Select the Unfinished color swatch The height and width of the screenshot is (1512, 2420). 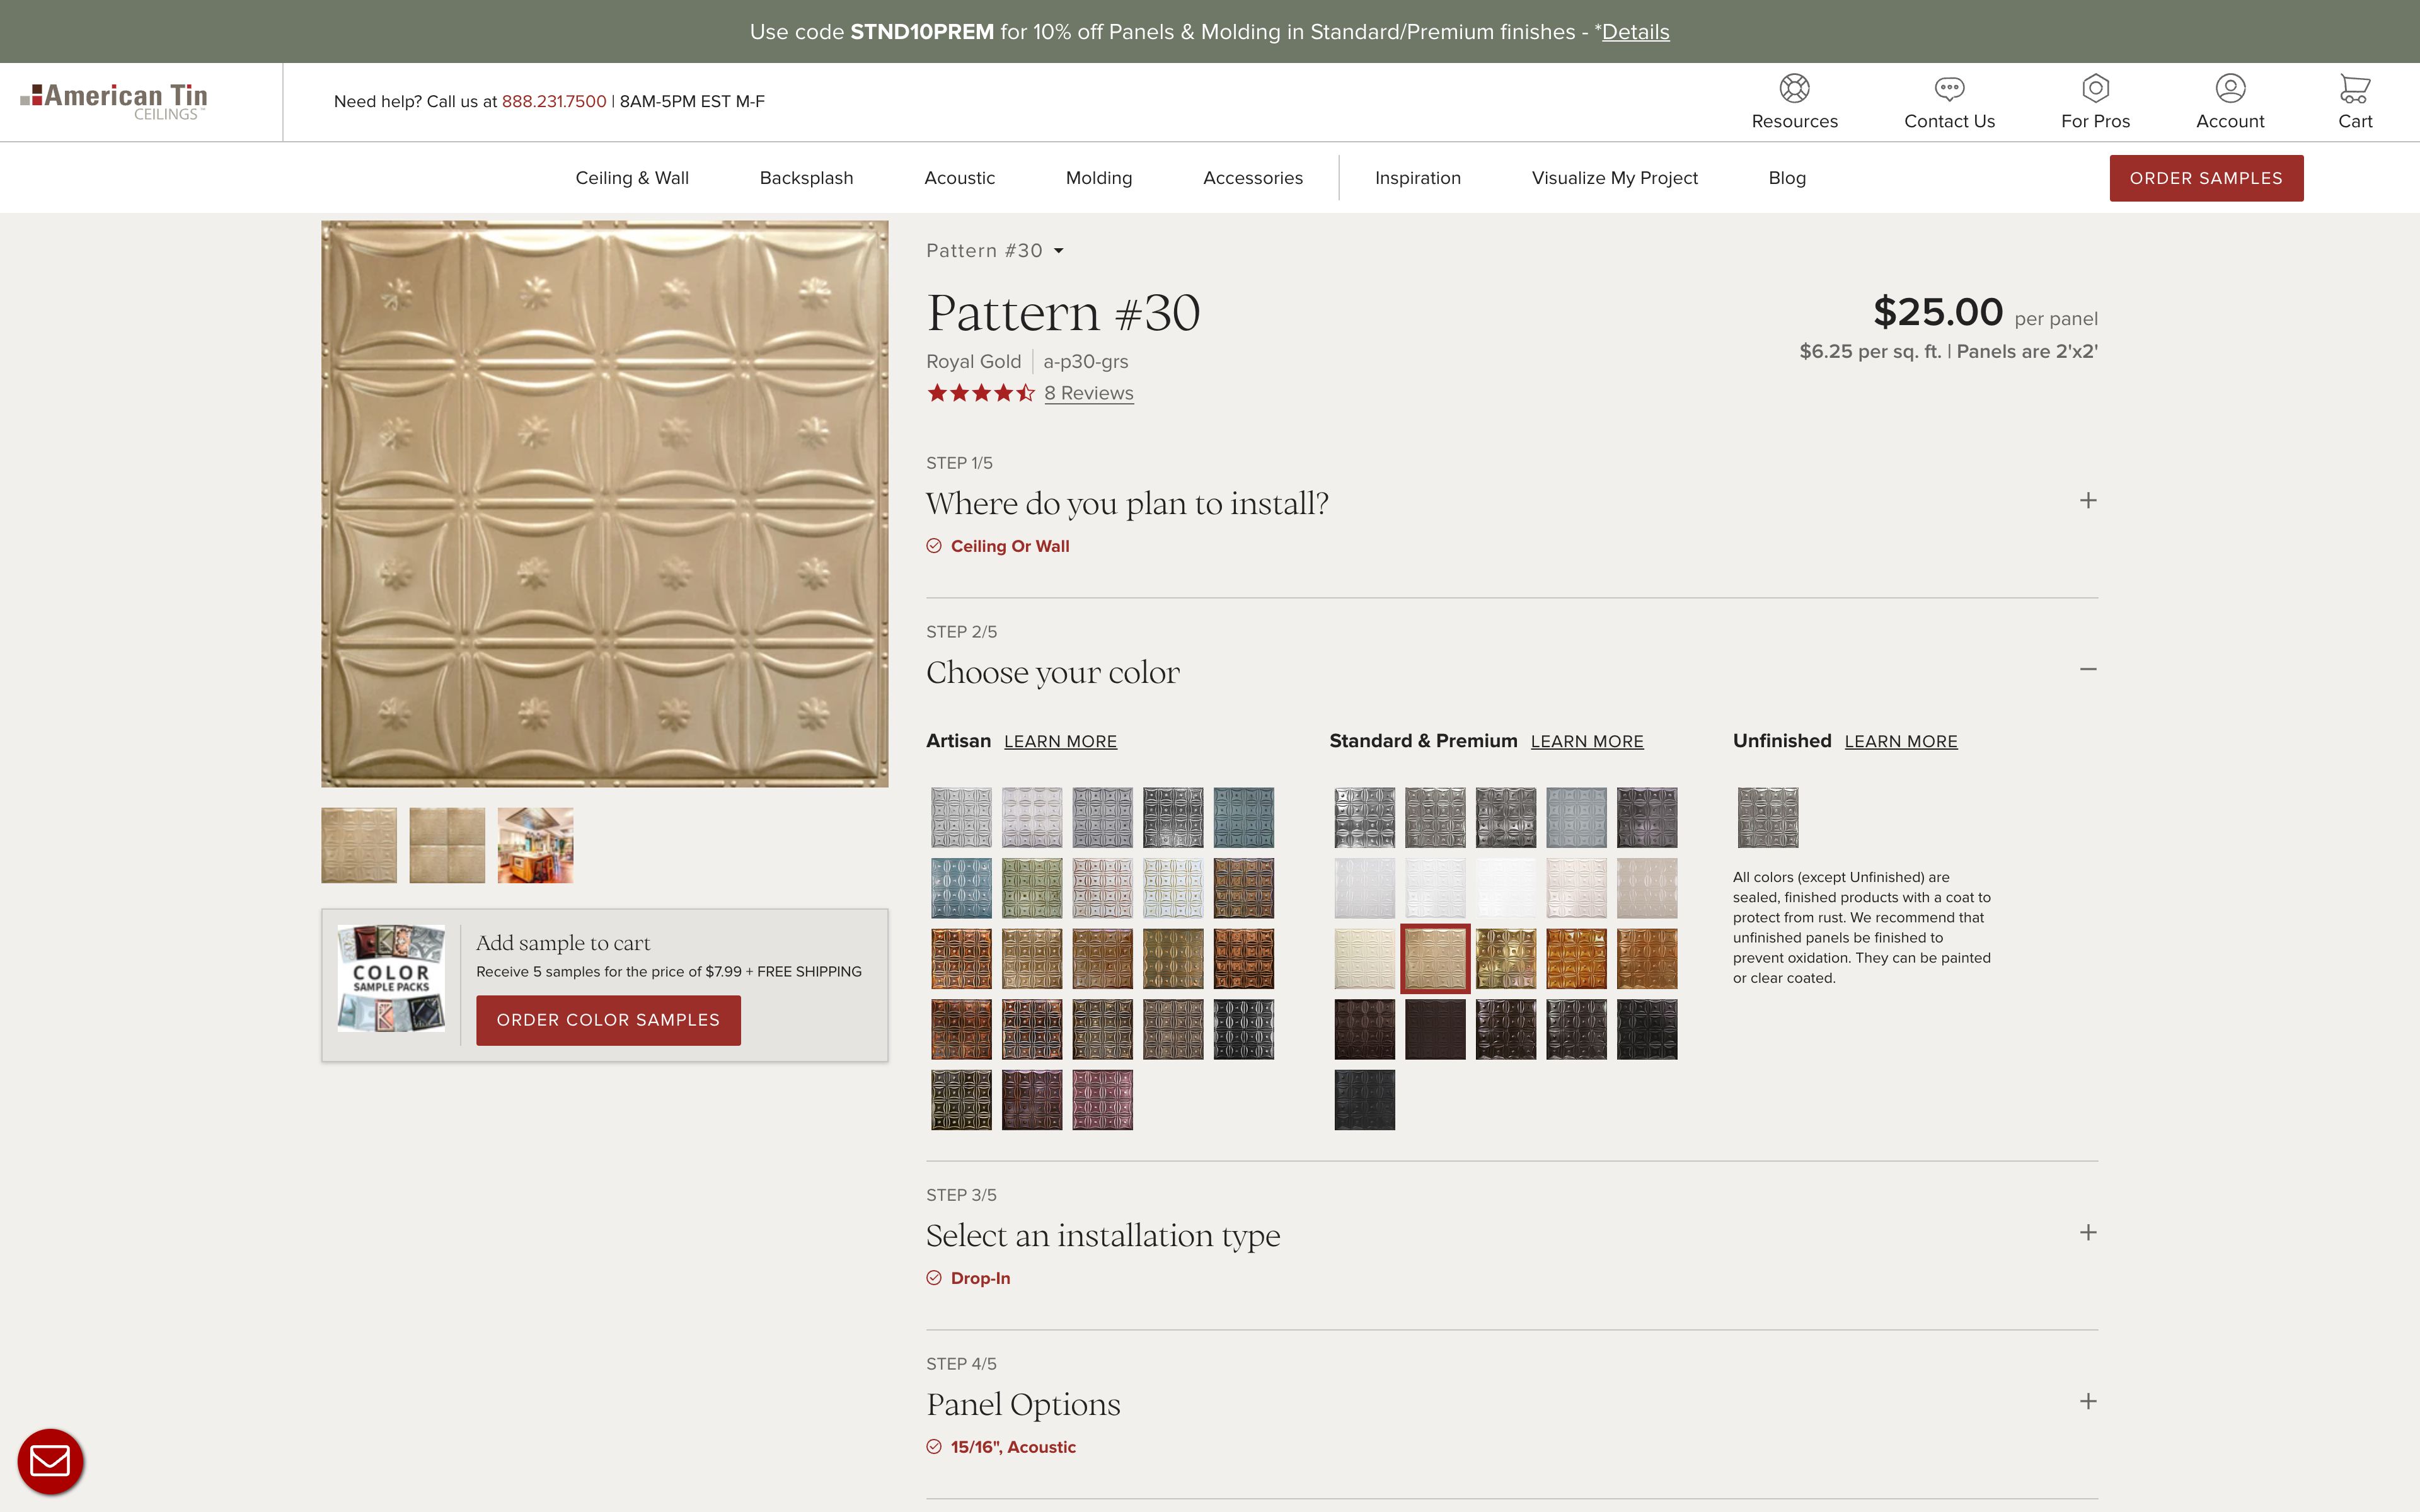point(1768,817)
